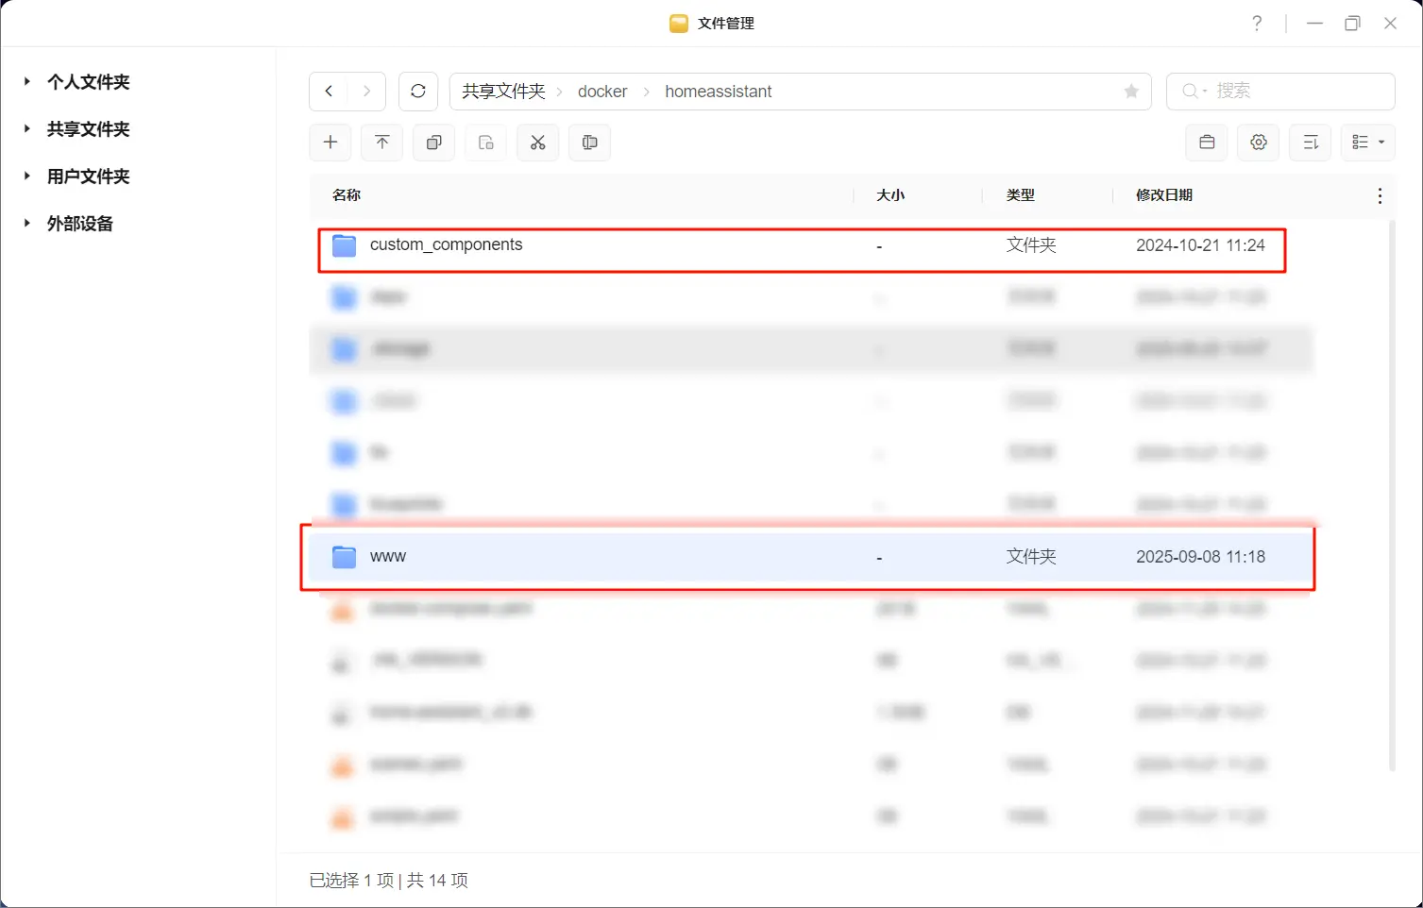Add current path to favorites with star

pyautogui.click(x=1131, y=92)
